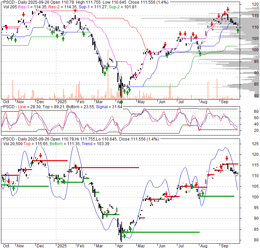Click High 111.755 in the upper chart header

click(x=88, y=2)
